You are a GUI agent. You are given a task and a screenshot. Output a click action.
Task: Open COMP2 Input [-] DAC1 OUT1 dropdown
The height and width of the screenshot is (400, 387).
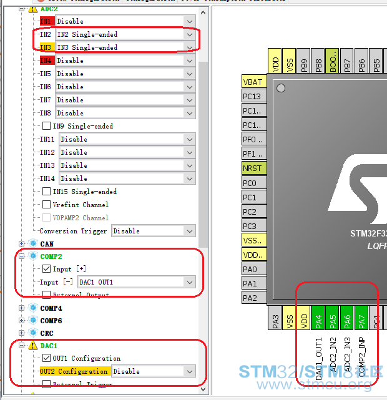137,282
